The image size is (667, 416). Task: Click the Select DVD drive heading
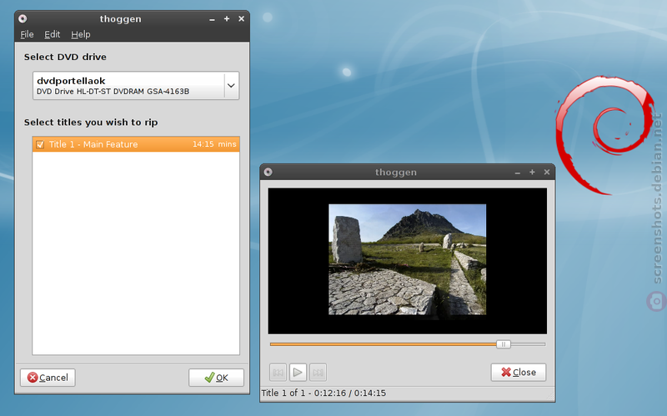[65, 57]
